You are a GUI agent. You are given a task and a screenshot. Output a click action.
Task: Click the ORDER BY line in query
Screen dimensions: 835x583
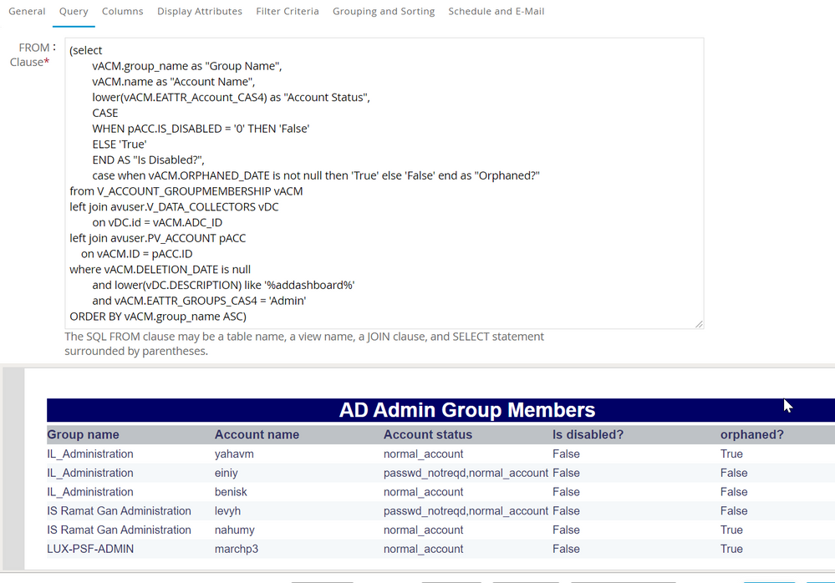158,317
